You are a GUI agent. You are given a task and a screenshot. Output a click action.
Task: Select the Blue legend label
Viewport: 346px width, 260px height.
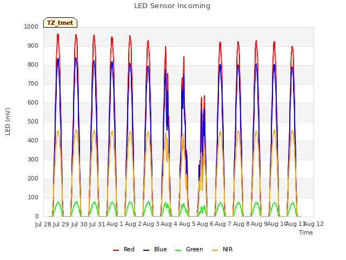pyautogui.click(x=161, y=249)
